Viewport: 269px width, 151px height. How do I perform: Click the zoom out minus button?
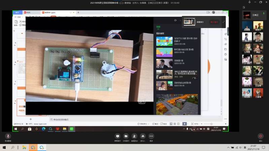(x=202, y=124)
